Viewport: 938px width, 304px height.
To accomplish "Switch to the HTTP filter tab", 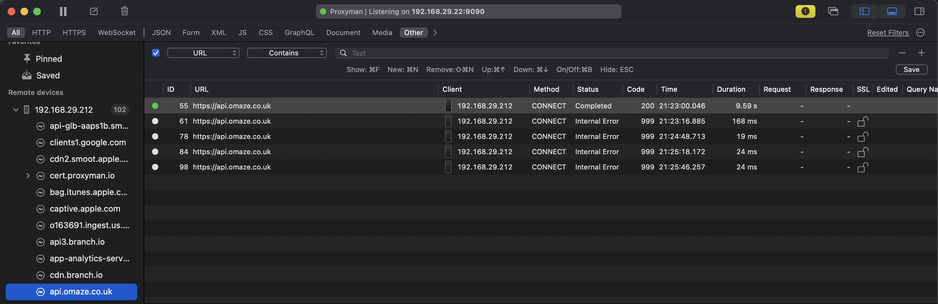I will click(x=41, y=33).
